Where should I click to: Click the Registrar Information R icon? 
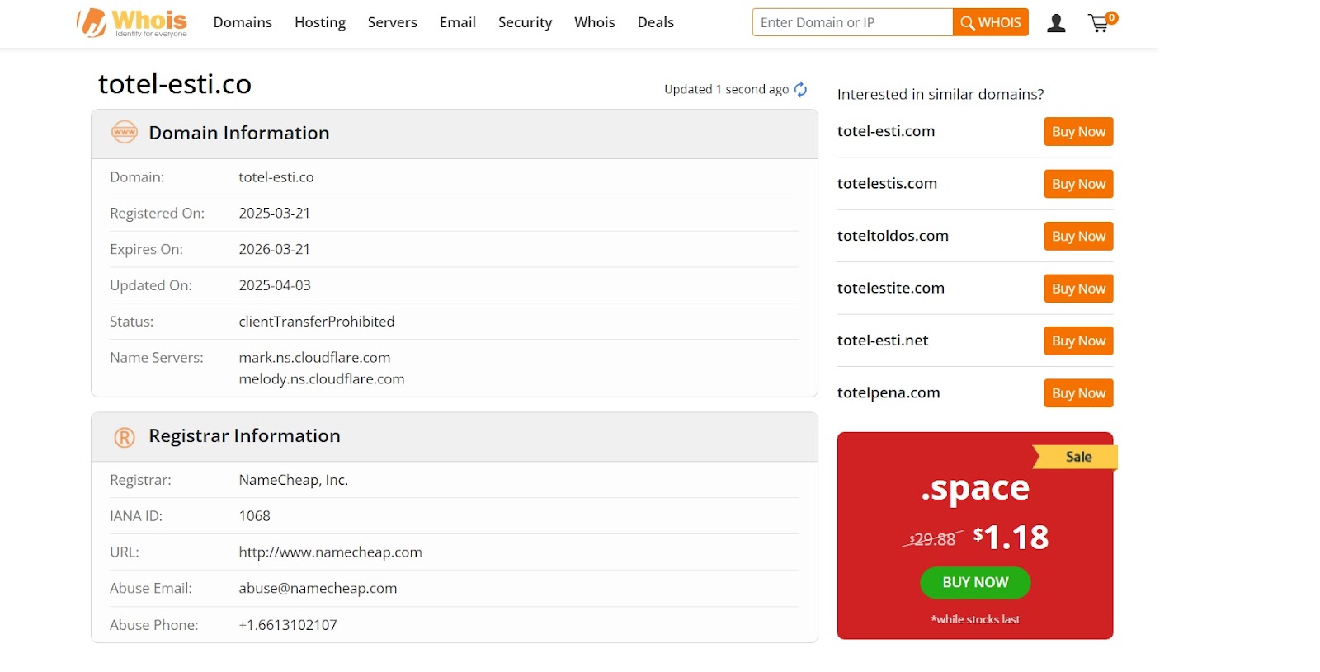coord(125,437)
